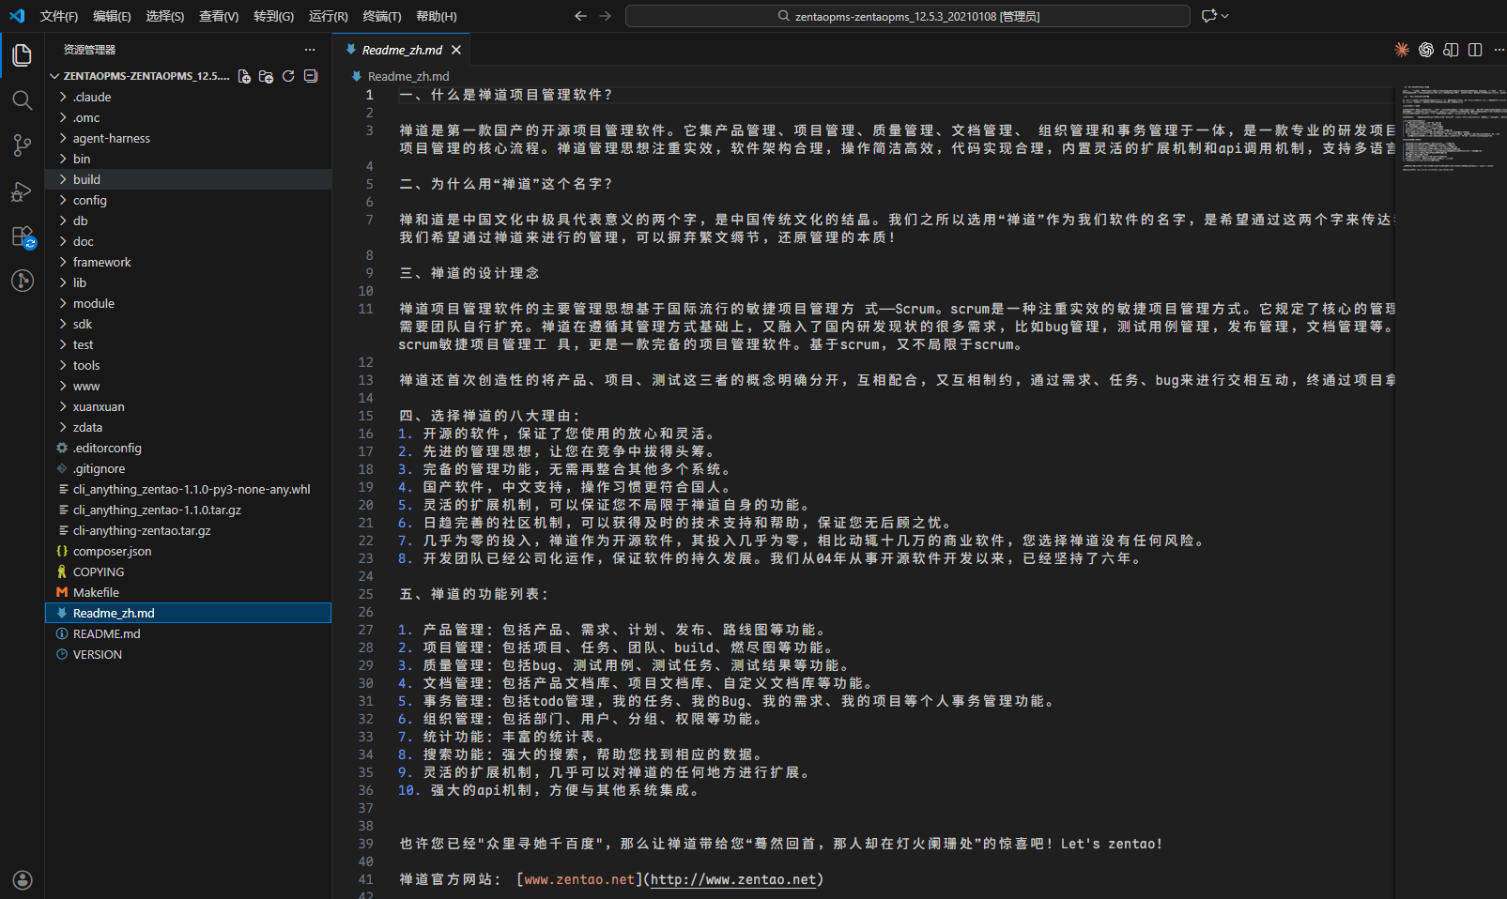This screenshot has height=899, width=1507.
Task: Open the Extensions view
Action: coord(23,236)
